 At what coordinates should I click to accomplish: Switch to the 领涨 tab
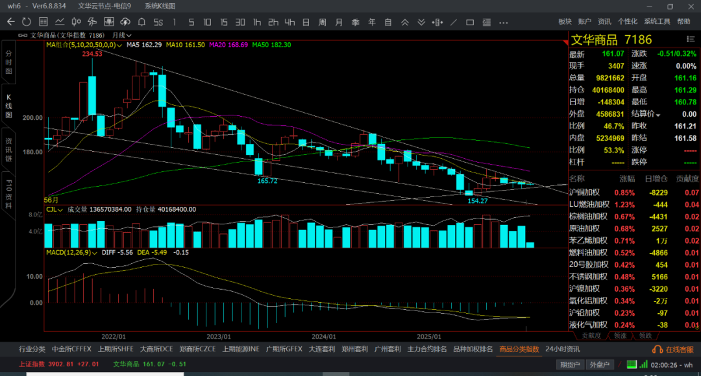620,336
